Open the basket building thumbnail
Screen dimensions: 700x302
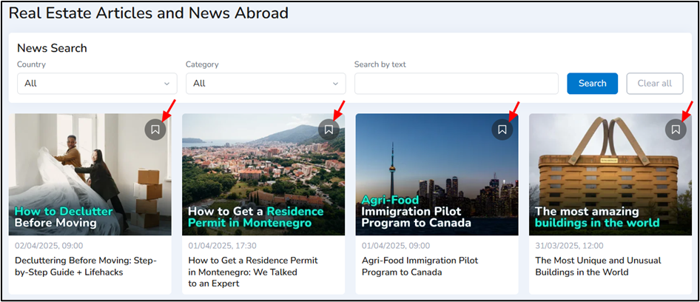point(610,174)
